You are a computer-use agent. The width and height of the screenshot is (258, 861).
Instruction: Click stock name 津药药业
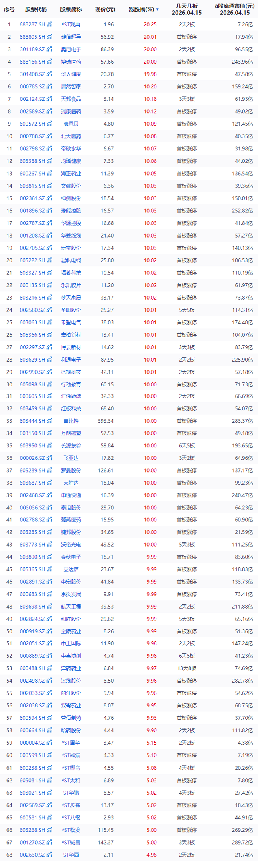click(x=71, y=668)
